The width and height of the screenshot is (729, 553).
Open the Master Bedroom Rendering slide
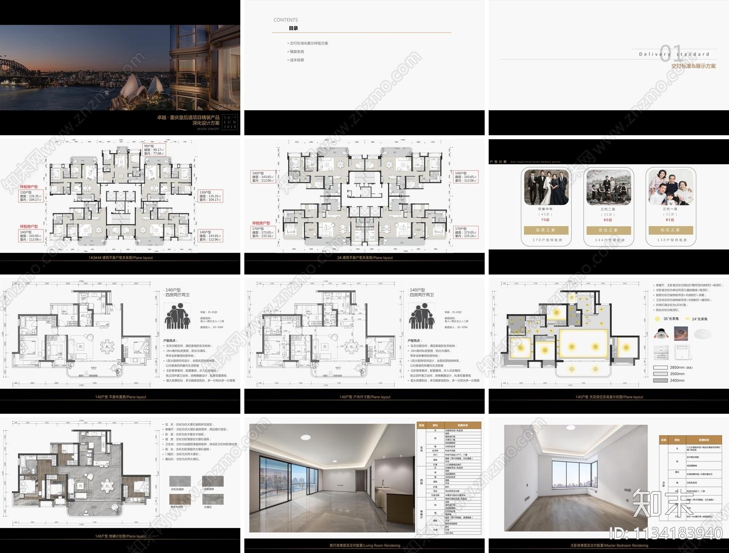(609, 485)
